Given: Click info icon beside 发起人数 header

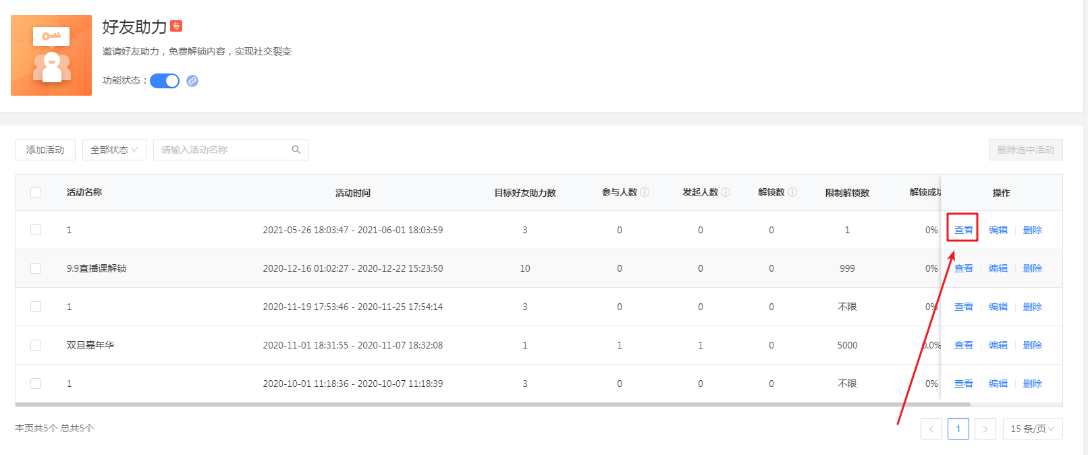Looking at the screenshot, I should click(x=726, y=192).
